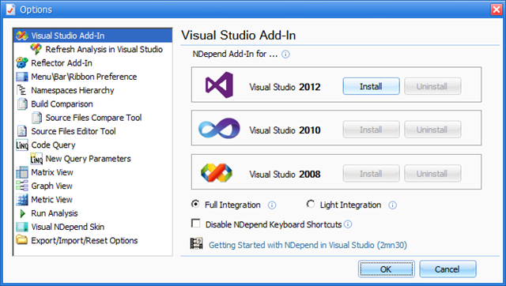This screenshot has width=506, height=286.
Task: Open Reflector Add-In options
Action: pyautogui.click(x=62, y=63)
